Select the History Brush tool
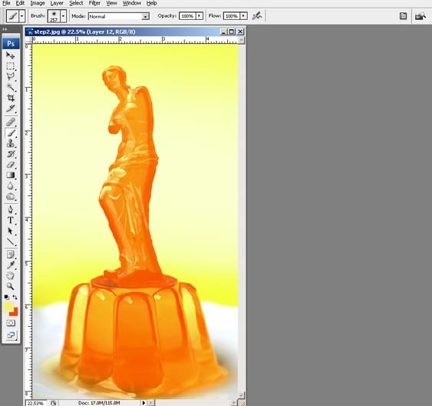The width and height of the screenshot is (432, 406). coord(11,154)
